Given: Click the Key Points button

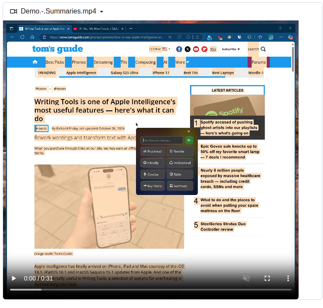Looking at the screenshot, I should [x=153, y=186].
